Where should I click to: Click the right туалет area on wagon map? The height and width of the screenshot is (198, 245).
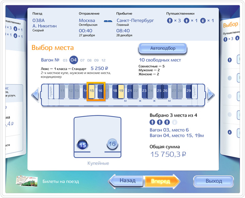click(x=194, y=91)
